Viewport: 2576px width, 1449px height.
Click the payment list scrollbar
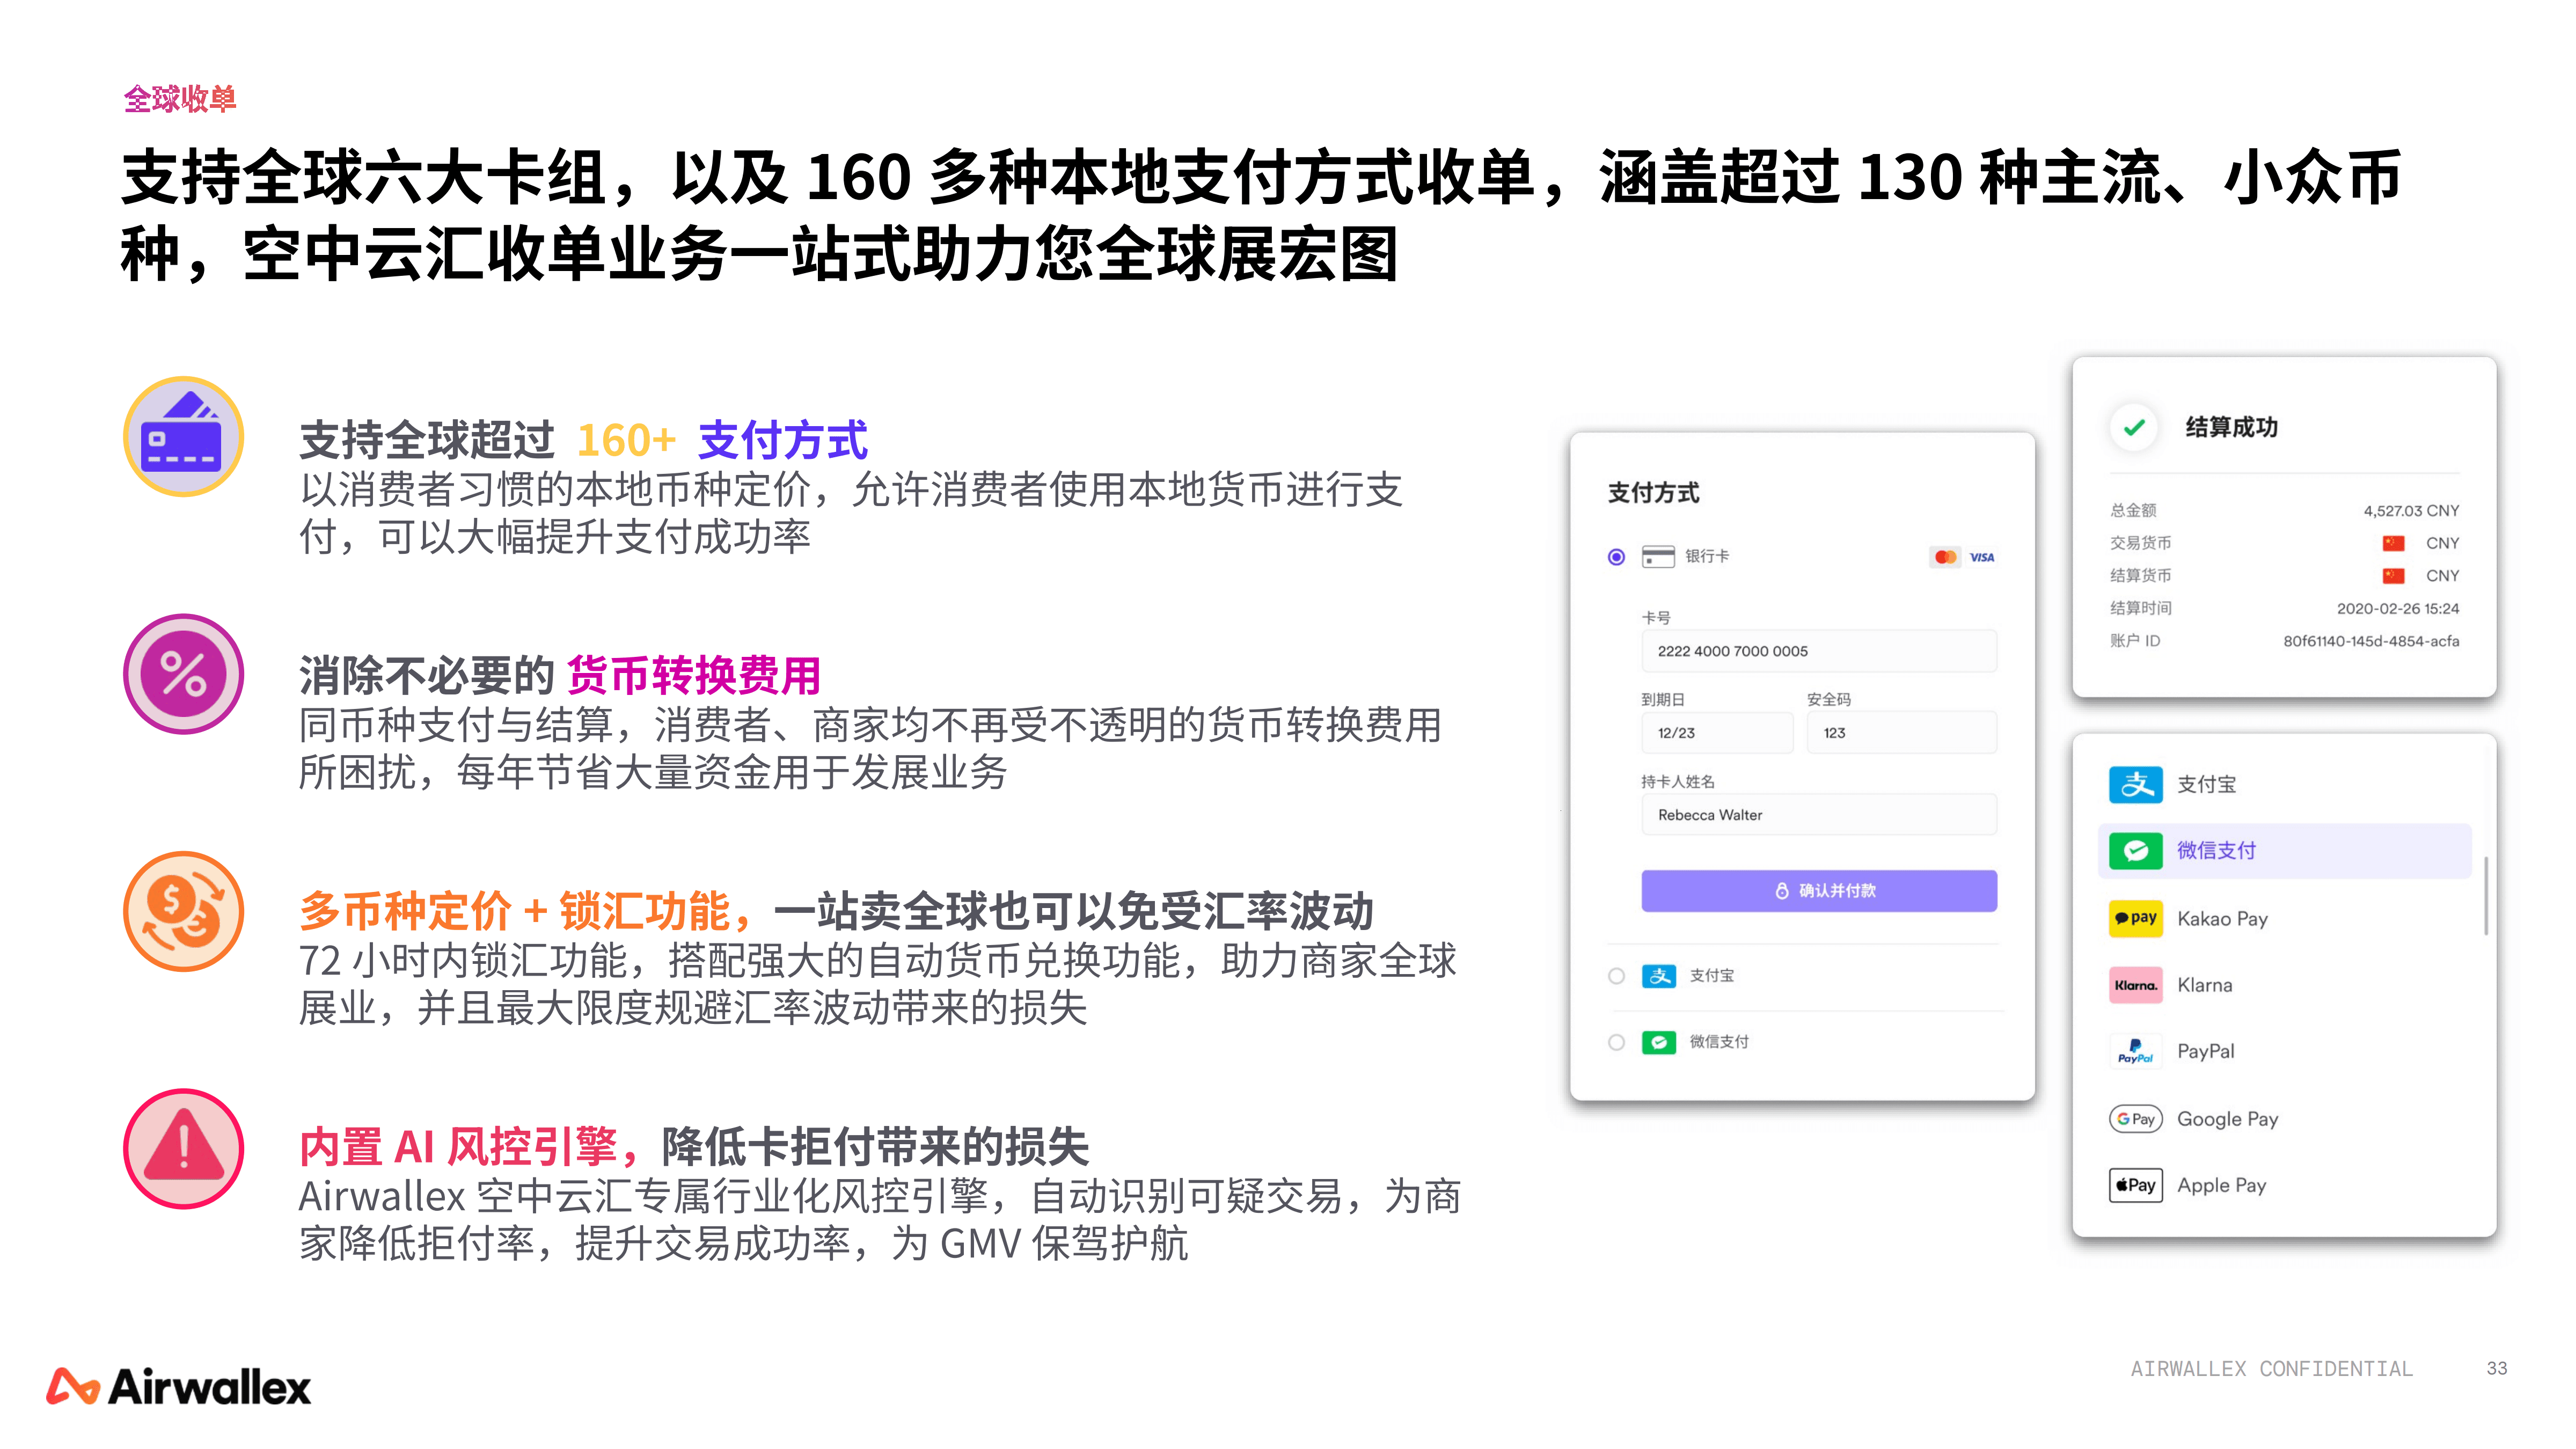coord(2486,896)
